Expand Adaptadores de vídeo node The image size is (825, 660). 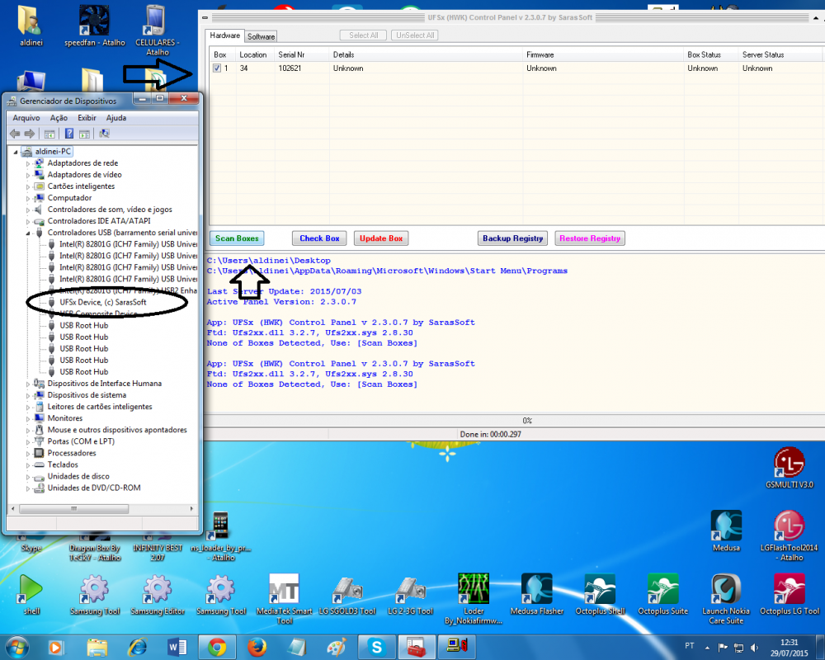coord(28,175)
